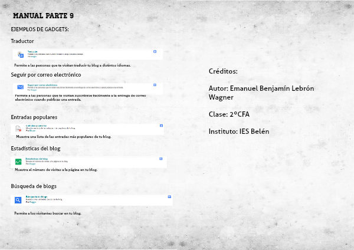Click the green statistics chart icon
The height and width of the screenshot is (250, 354).
[x=18, y=161]
